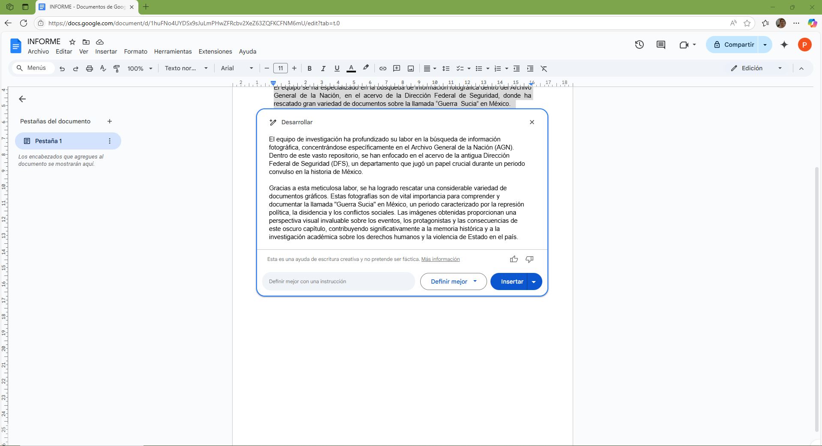Give thumbs up to the suggestion
This screenshot has height=446, width=822.
[514, 259]
